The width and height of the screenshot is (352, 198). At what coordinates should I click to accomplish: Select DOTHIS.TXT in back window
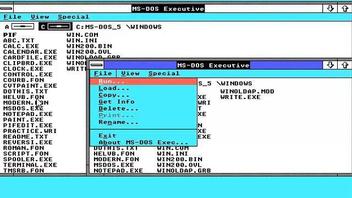[x=26, y=91]
